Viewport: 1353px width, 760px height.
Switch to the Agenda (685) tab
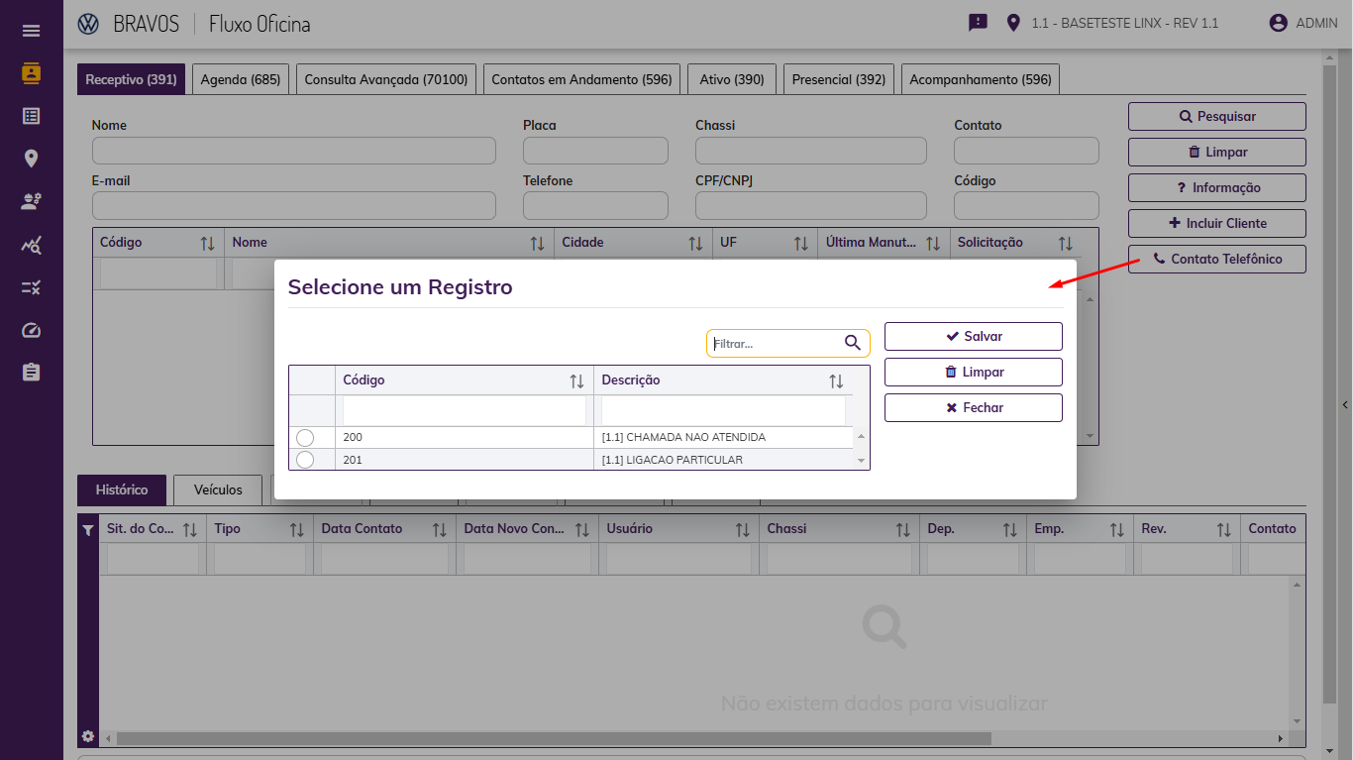240,79
